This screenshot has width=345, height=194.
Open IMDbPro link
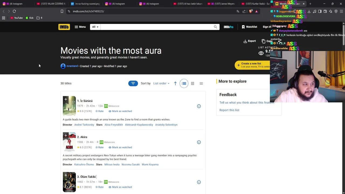(228, 27)
